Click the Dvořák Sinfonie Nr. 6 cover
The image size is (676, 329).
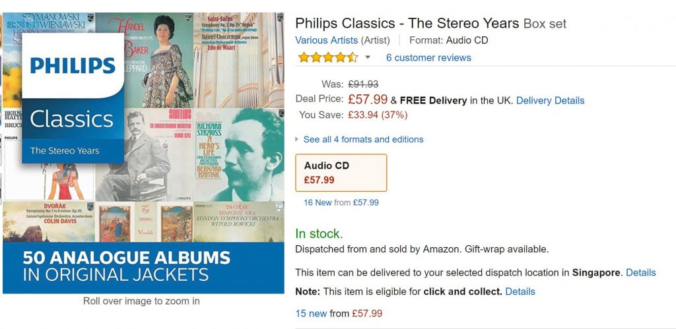[x=238, y=222]
